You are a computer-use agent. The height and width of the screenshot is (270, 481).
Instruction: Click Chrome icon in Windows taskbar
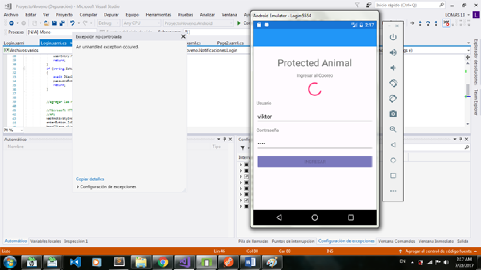(162, 262)
